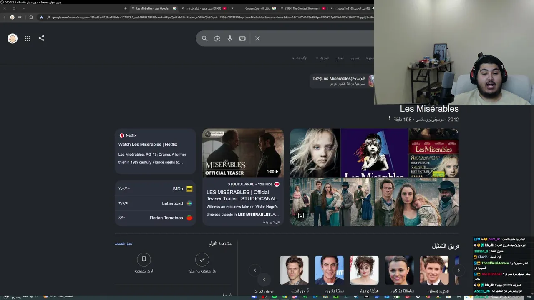Mark the film as already watched checkmark
Image resolution: width=534 pixels, height=300 pixels.
(x=202, y=260)
